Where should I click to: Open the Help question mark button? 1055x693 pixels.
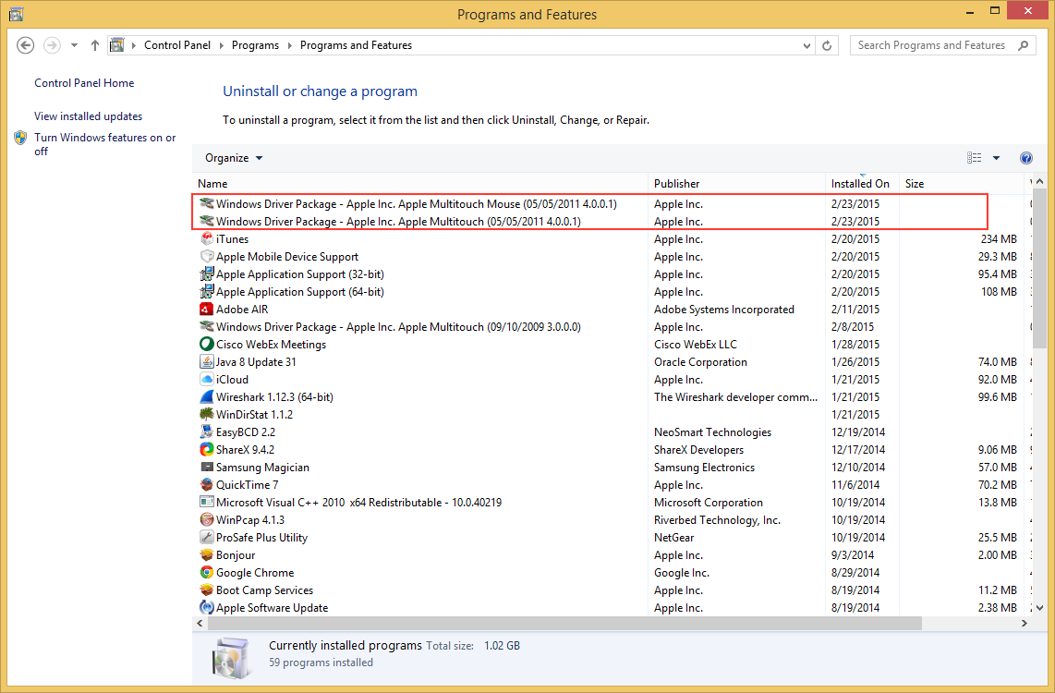tap(1026, 158)
